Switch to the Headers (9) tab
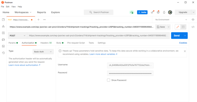Image resolution: width=197 pixels, height=102 pixels. 46,43
